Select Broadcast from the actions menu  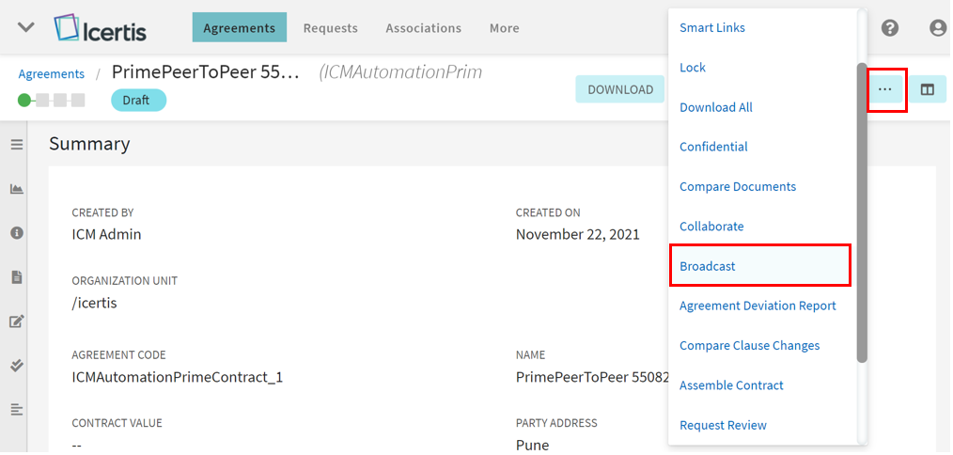[x=708, y=266]
